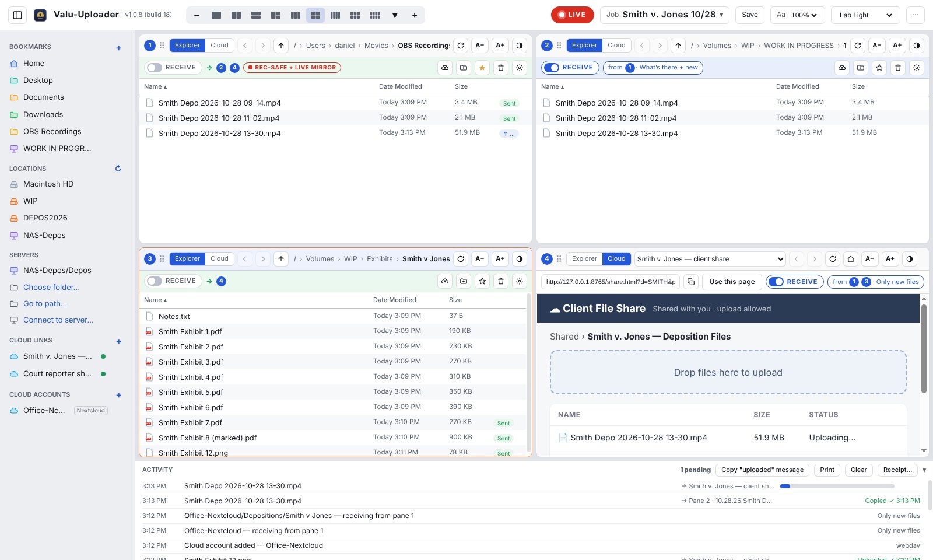The image size is (933, 560).
Task: Expand the Smith v. Jones client share selector
Action: pyautogui.click(x=710, y=259)
